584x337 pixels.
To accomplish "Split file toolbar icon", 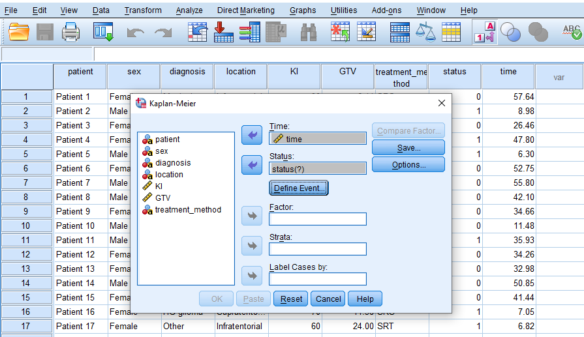I will click(x=399, y=32).
